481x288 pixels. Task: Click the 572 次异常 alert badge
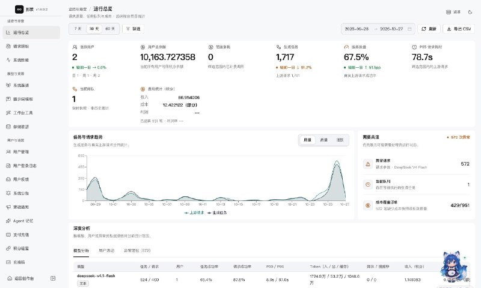click(x=458, y=137)
